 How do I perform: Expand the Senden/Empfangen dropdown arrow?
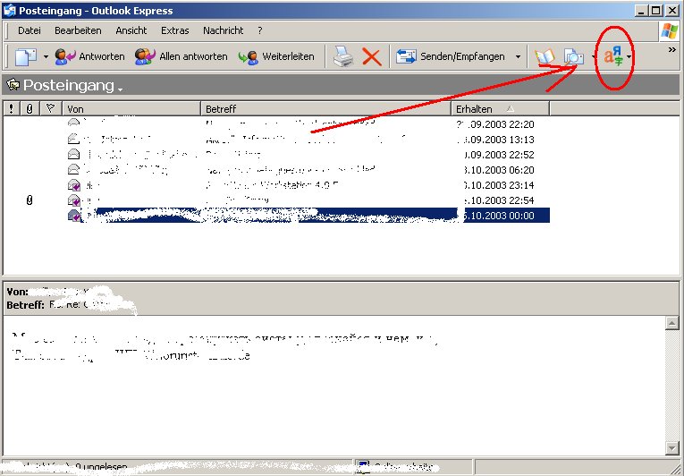pos(518,56)
